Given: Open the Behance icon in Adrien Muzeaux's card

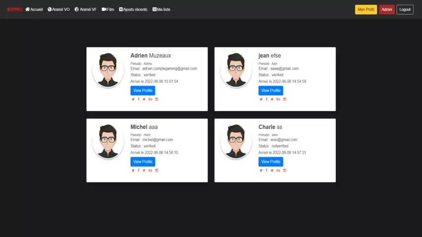Looking at the screenshot, I should (x=150, y=99).
